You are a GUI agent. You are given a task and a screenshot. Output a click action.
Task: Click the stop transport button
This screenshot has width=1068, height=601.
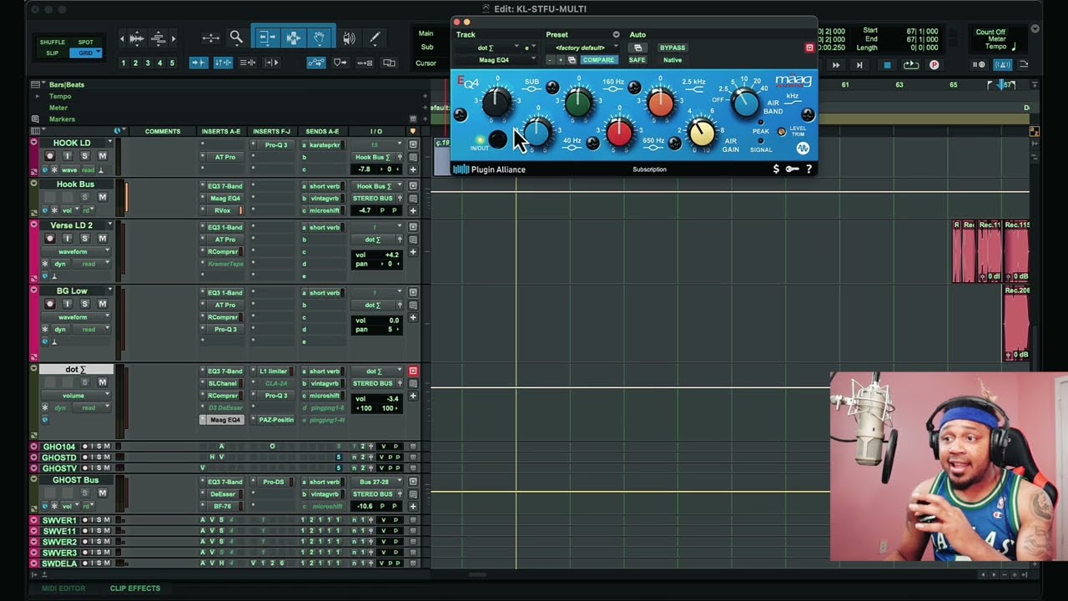pos(887,65)
